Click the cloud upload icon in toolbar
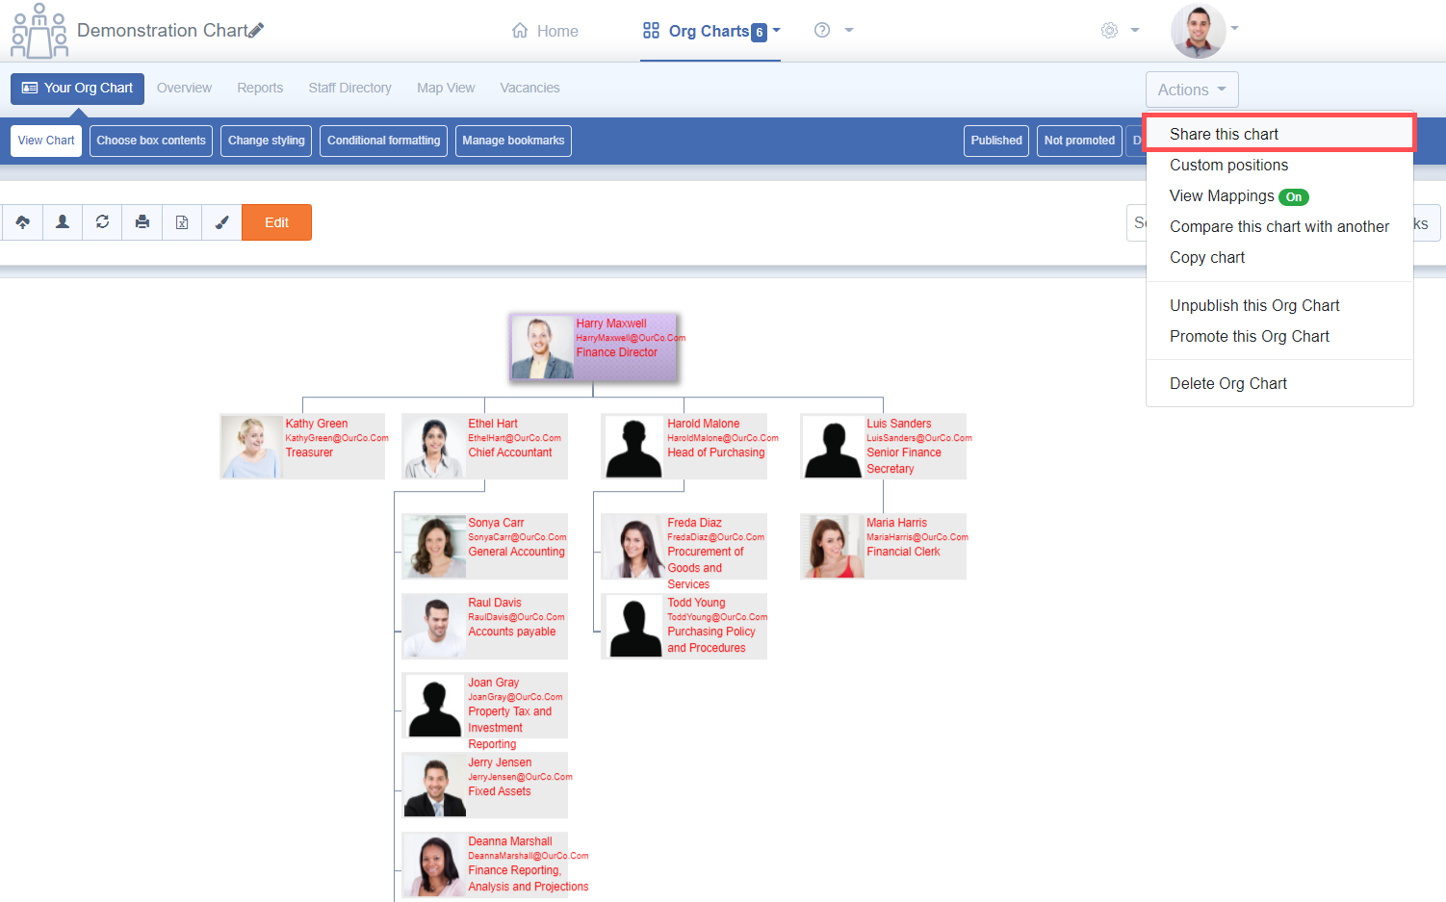The image size is (1446, 902). click(22, 222)
